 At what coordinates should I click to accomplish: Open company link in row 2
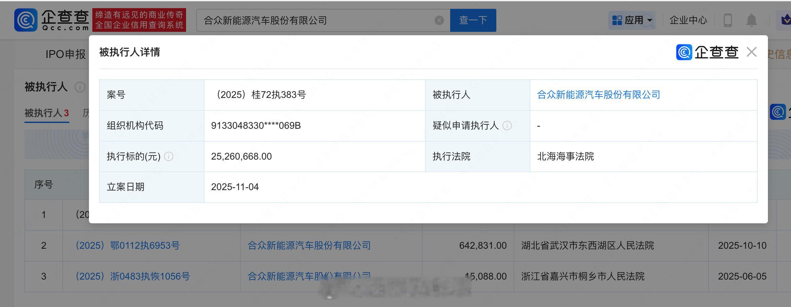tap(309, 245)
